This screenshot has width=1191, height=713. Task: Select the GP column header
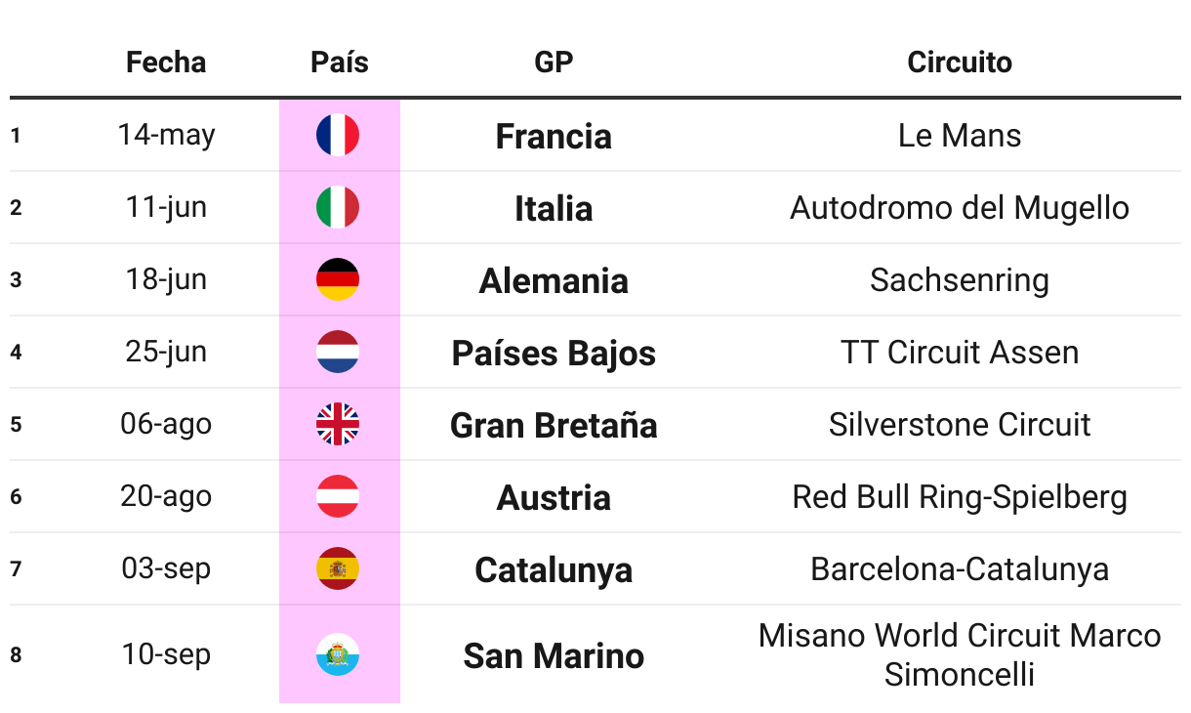click(554, 63)
